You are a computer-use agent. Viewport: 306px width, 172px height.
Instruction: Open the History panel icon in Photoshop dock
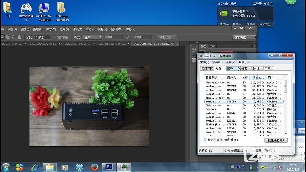point(194,50)
